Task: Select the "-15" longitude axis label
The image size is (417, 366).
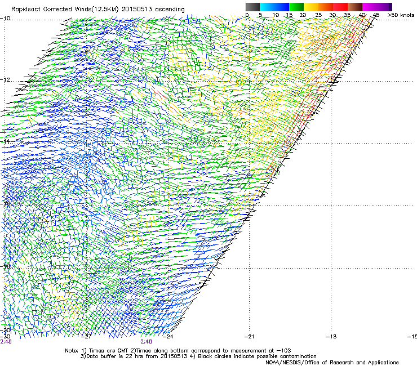Action: pos(412,337)
